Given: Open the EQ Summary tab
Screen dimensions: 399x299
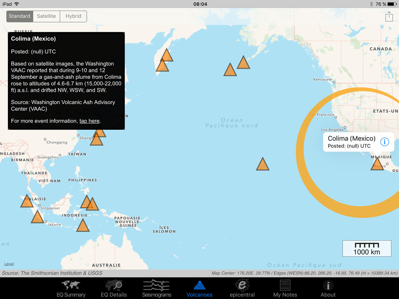Looking at the screenshot, I should pos(71,288).
